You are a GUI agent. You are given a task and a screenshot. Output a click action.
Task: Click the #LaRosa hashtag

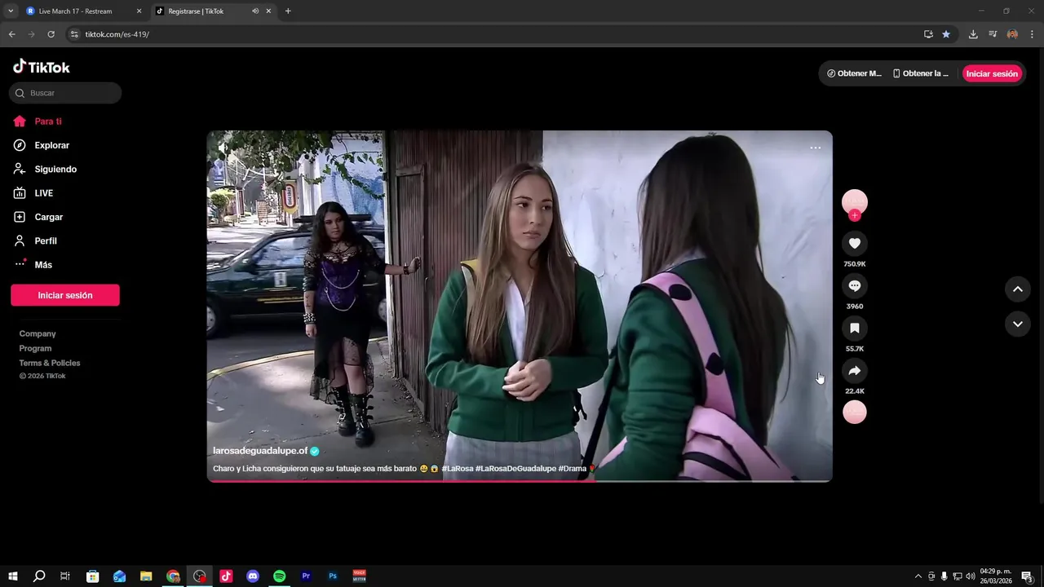point(457,469)
